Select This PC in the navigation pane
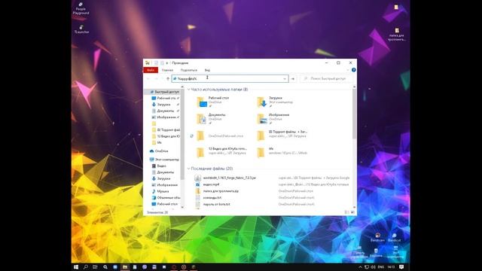Viewport: 482px width, 271px height. tap(164, 160)
